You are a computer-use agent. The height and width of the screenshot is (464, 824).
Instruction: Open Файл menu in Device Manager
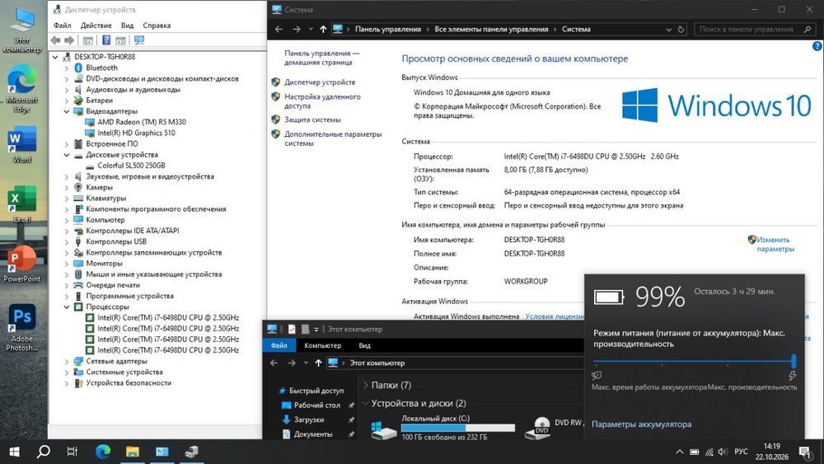[62, 26]
